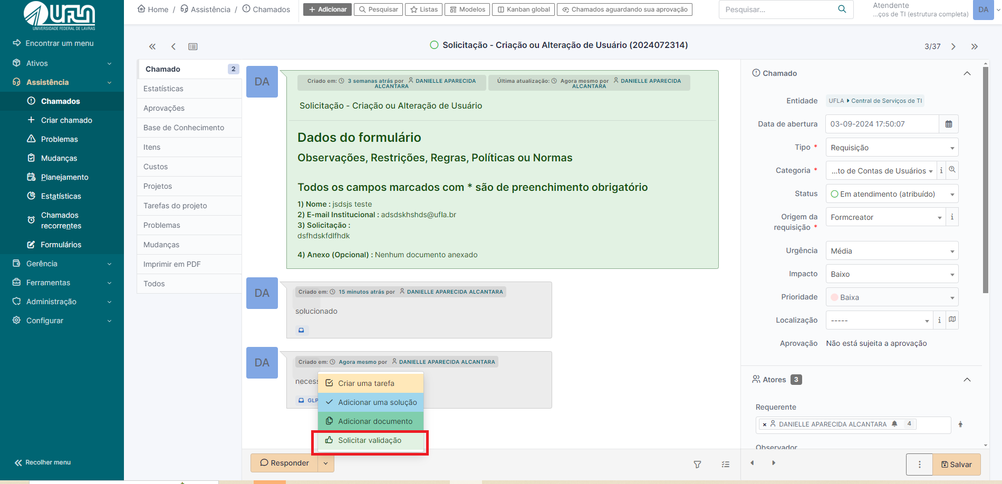Open calendar picker for Data de abertura
Viewport: 1002px width, 484px height.
pos(949,124)
